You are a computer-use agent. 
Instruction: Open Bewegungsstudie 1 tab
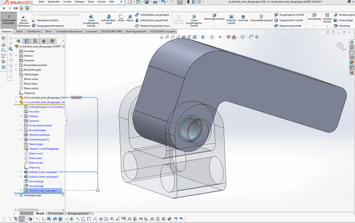(79, 213)
